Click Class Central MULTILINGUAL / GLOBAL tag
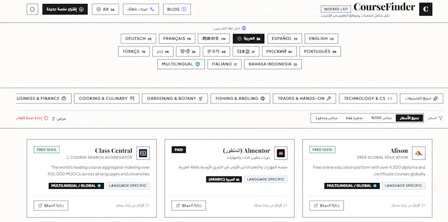This screenshot has width=448, height=222. [76, 186]
